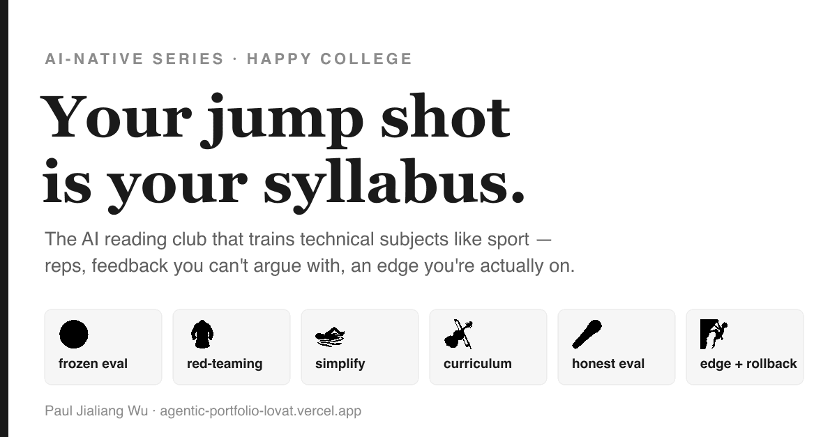Click the AI-NATIVE SERIES header text
837x437 pixels.
135,59
